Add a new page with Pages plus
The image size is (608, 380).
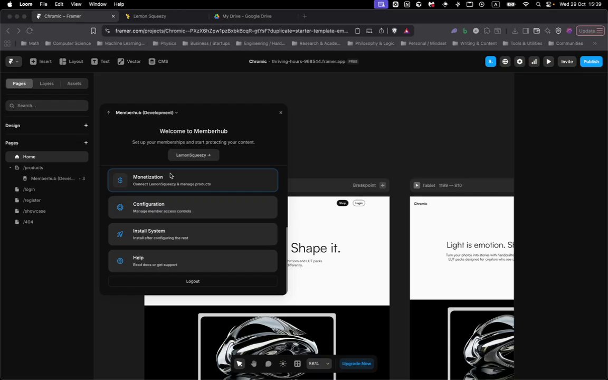[x=85, y=142]
